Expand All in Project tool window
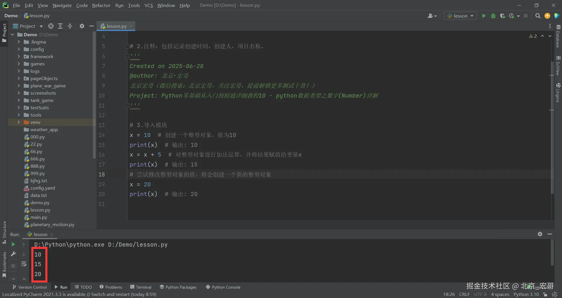The width and height of the screenshot is (562, 298). click(x=60, y=26)
